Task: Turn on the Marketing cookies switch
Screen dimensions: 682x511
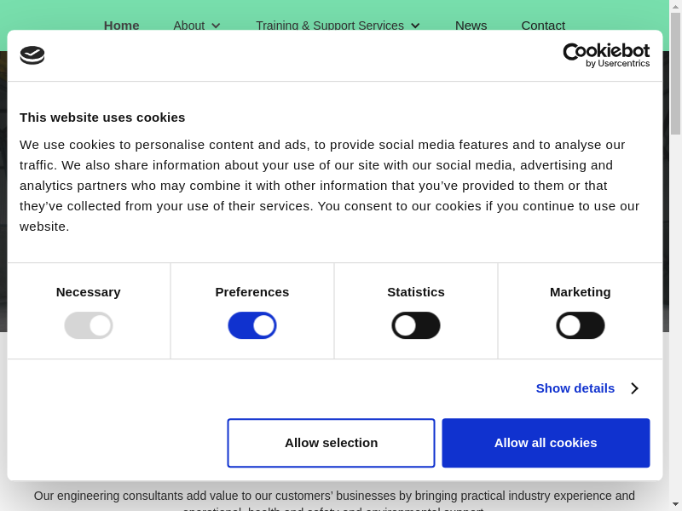Action: pyautogui.click(x=581, y=325)
